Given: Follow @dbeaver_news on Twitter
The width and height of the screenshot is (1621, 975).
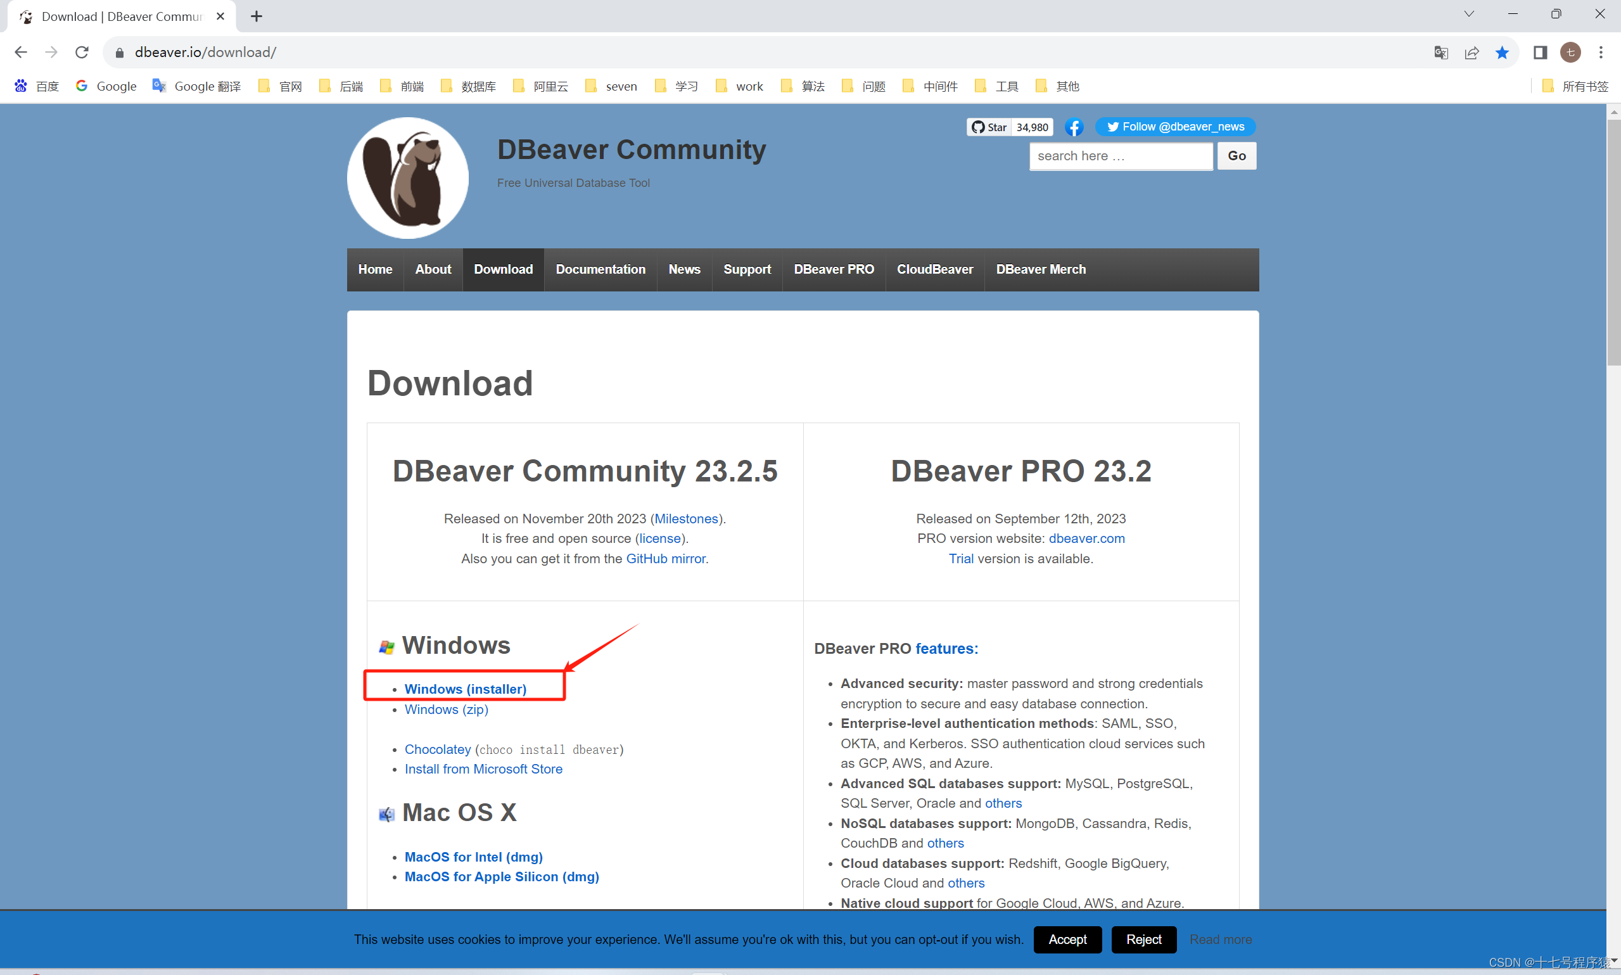Looking at the screenshot, I should [1174, 127].
